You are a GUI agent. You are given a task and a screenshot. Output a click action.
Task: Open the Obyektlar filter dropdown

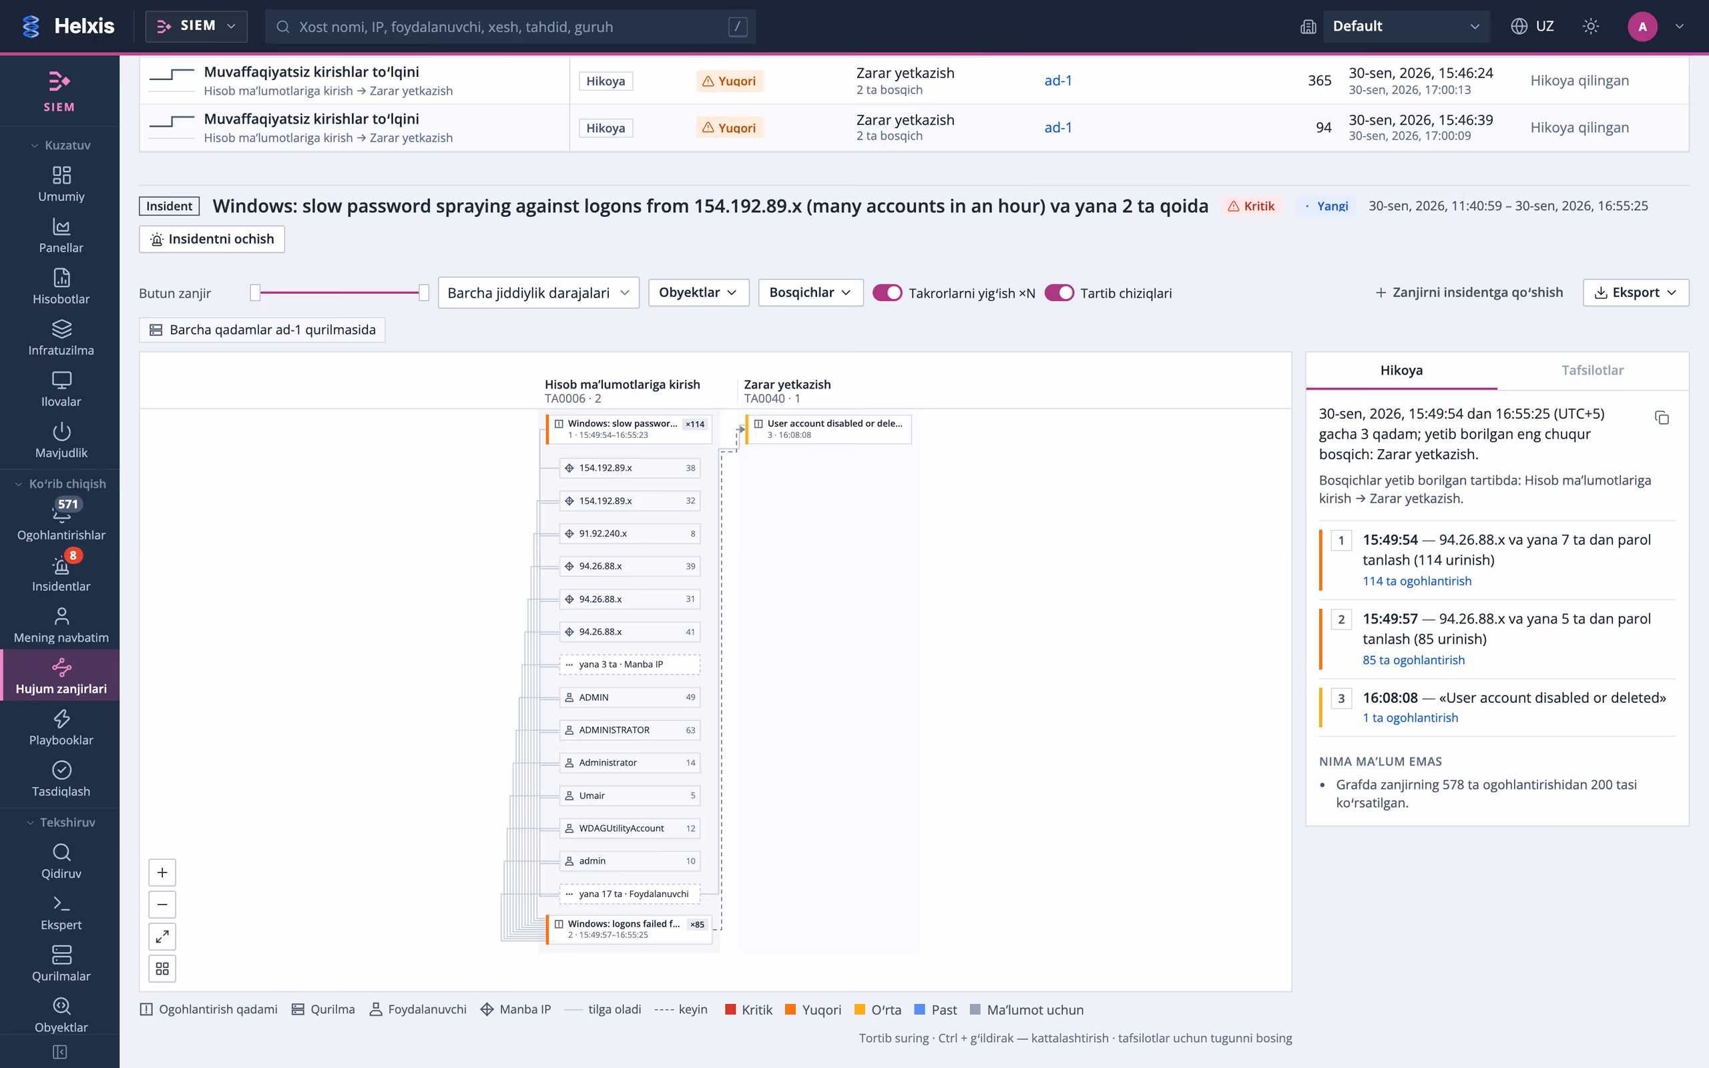click(698, 292)
